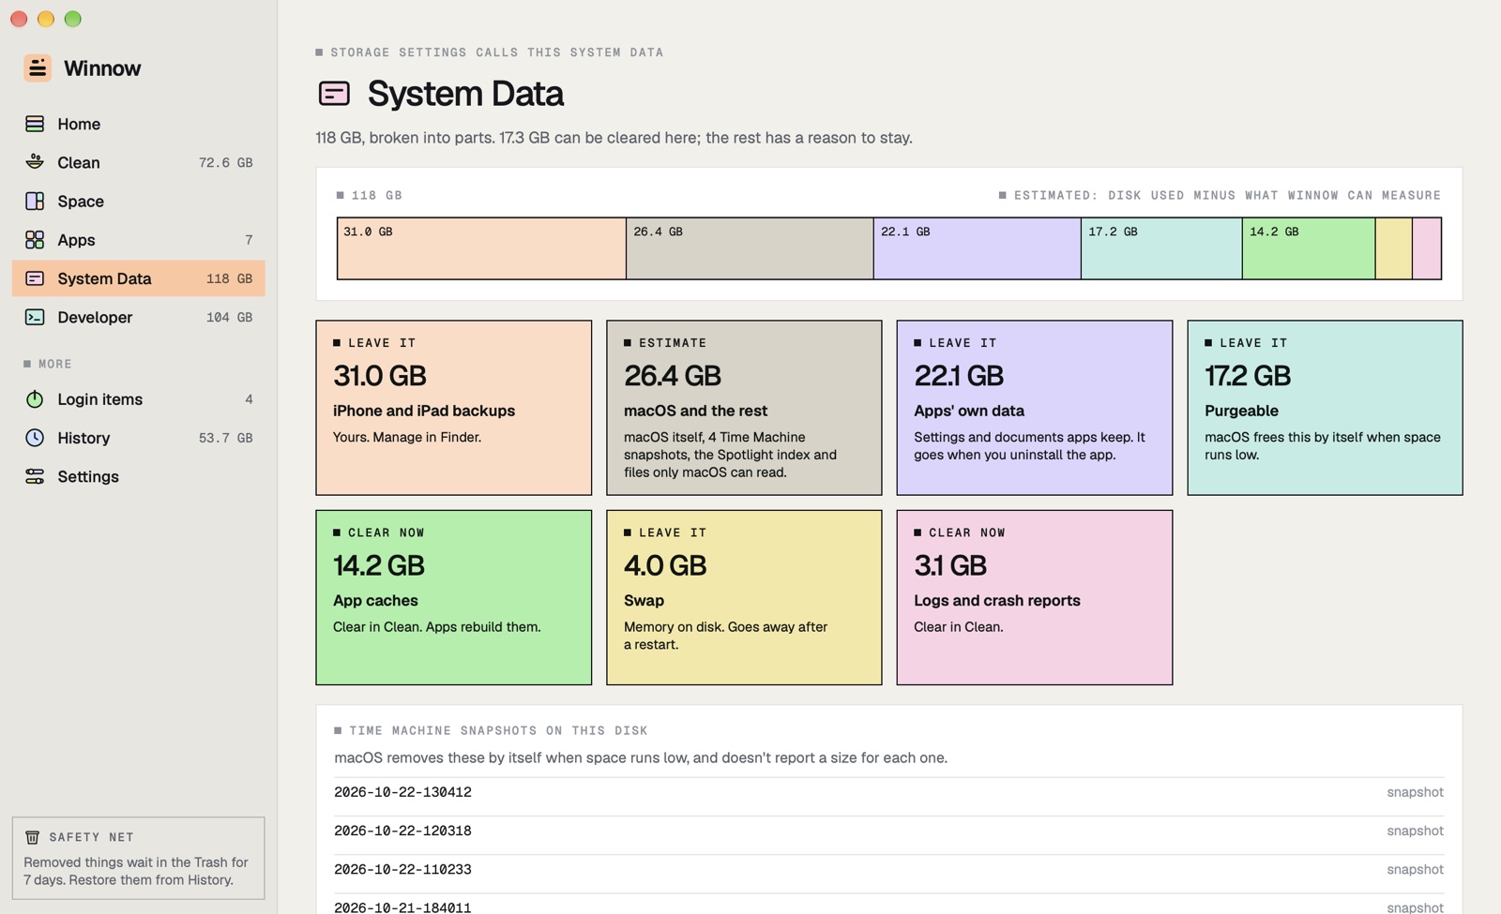The height and width of the screenshot is (914, 1501).
Task: Click the Apps count badge 7
Action: pyautogui.click(x=249, y=240)
